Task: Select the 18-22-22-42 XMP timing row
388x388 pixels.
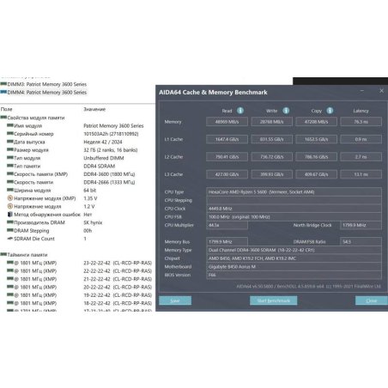Action: pos(76,303)
